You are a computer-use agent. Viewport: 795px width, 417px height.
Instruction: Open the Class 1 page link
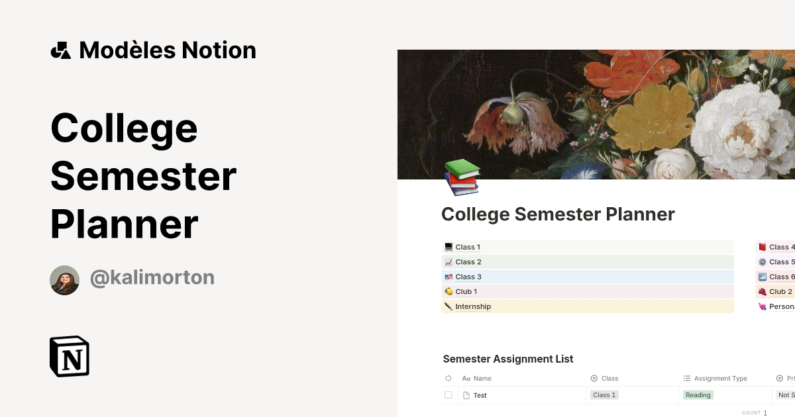coord(467,247)
